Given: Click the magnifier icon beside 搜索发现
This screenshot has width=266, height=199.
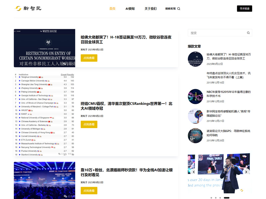Looking at the screenshot, I should (x=179, y=9).
